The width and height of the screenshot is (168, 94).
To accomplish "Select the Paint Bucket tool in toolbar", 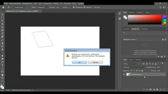I will click(2, 52).
